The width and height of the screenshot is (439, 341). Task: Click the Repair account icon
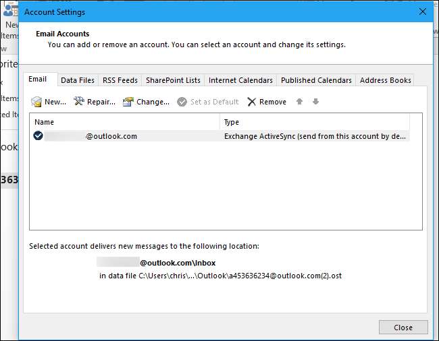(x=79, y=102)
